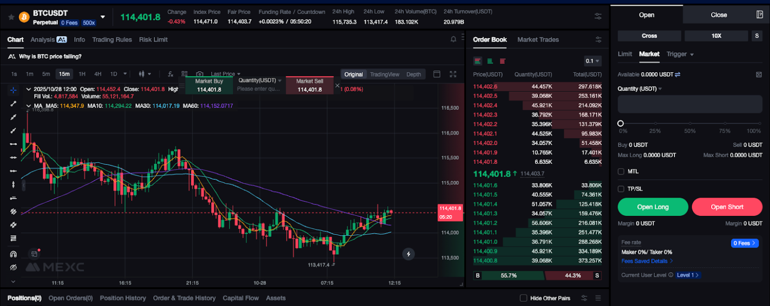Click the Fees Saved Details link
The width and height of the screenshot is (770, 306).
click(x=647, y=261)
